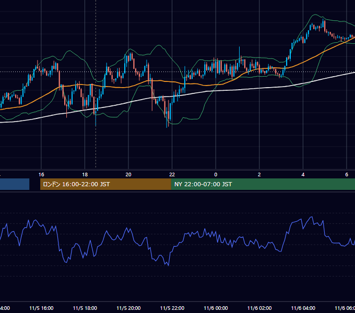
Task: Click the 11/5 20:00 date label
Action: pyautogui.click(x=128, y=308)
